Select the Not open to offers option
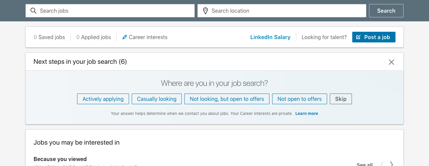This screenshot has width=429, height=166. pos(299,99)
